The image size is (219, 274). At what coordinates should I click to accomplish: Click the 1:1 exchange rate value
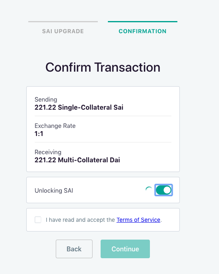pyautogui.click(x=39, y=134)
